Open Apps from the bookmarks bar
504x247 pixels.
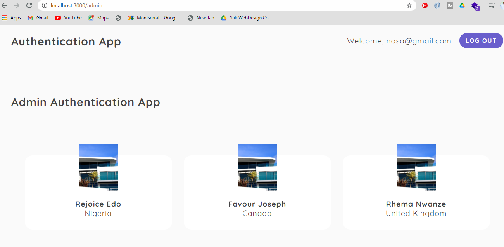pos(11,18)
